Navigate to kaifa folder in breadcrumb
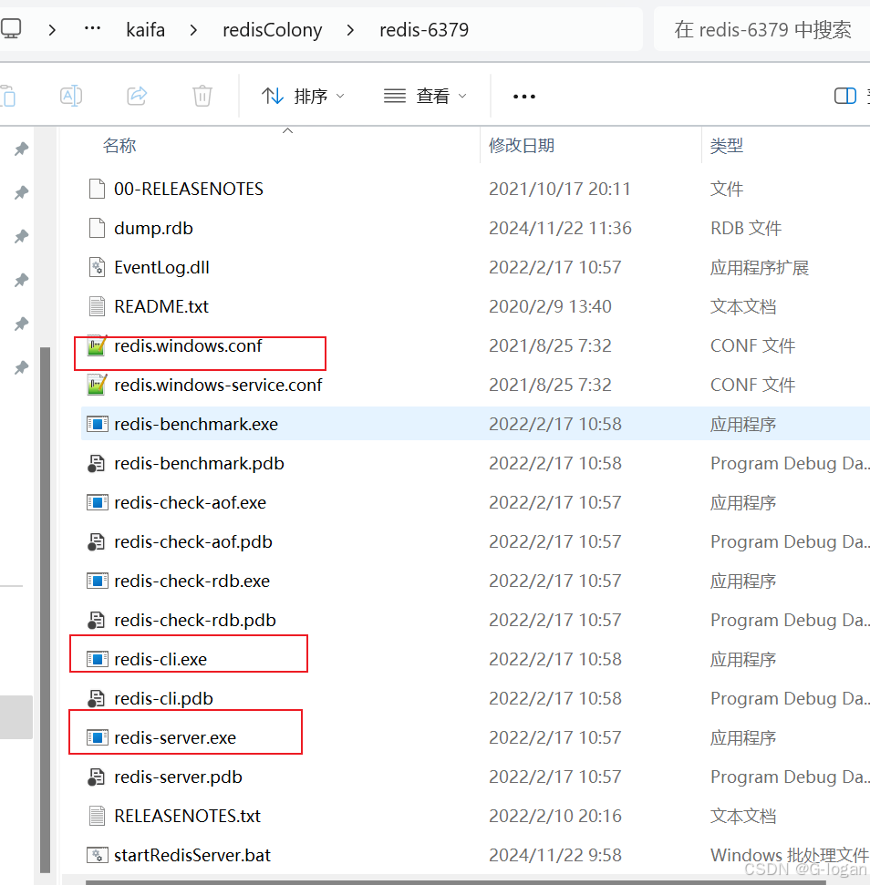 click(146, 30)
